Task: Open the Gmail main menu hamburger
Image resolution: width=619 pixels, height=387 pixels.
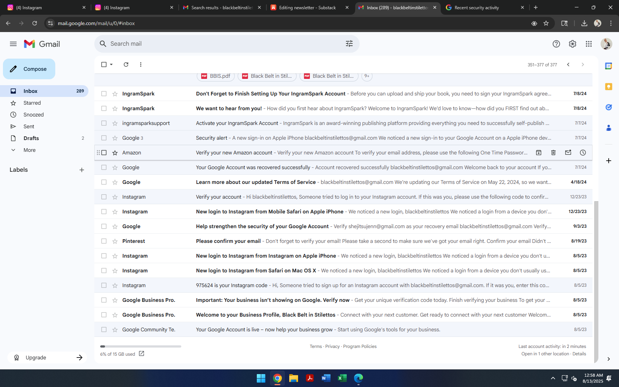Action: 13,44
